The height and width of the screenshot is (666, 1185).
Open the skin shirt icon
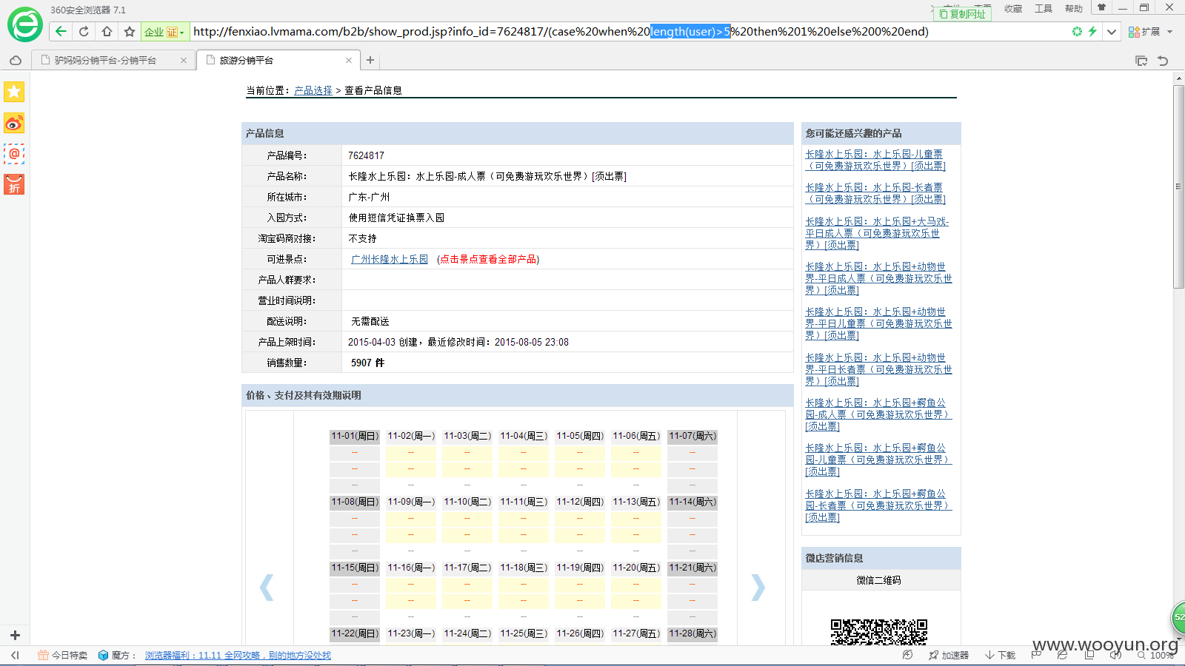[x=1101, y=7]
